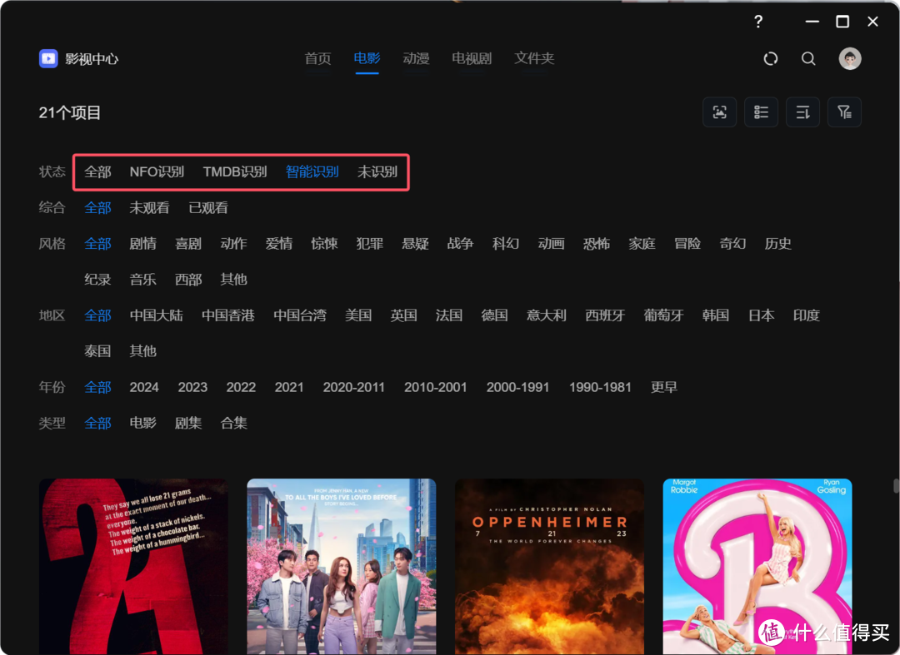Open help with the question mark icon
This screenshot has height=655, width=900.
(x=757, y=22)
